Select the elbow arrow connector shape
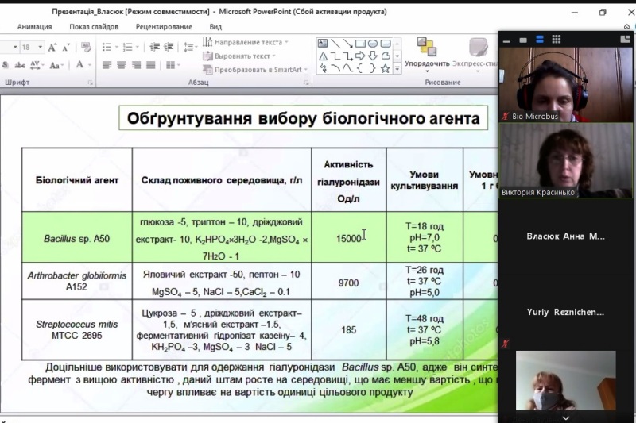This screenshot has height=423, width=636. 347,56
